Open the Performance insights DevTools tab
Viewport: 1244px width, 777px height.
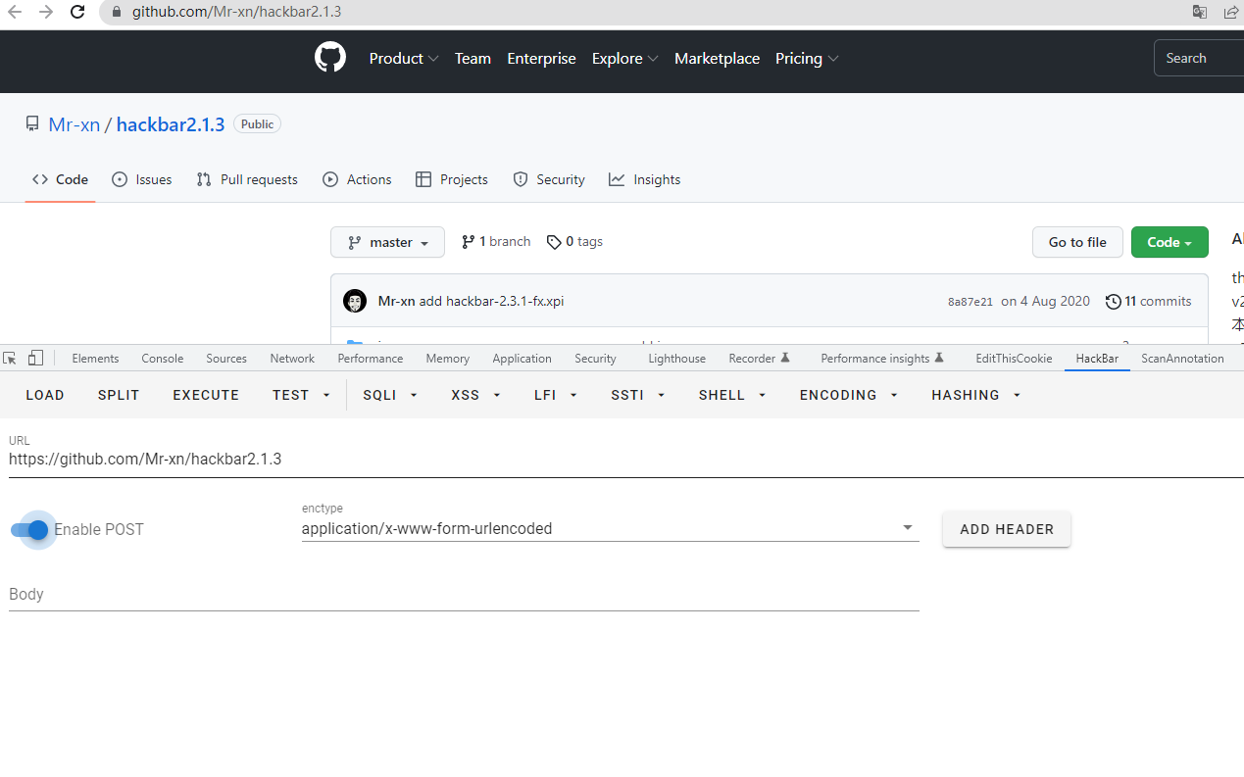(882, 359)
